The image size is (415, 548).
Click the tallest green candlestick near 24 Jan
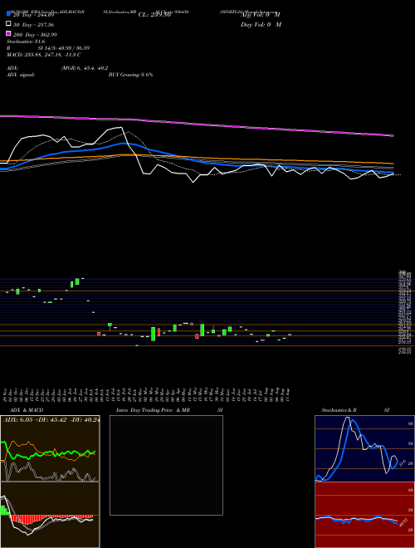pos(77,281)
